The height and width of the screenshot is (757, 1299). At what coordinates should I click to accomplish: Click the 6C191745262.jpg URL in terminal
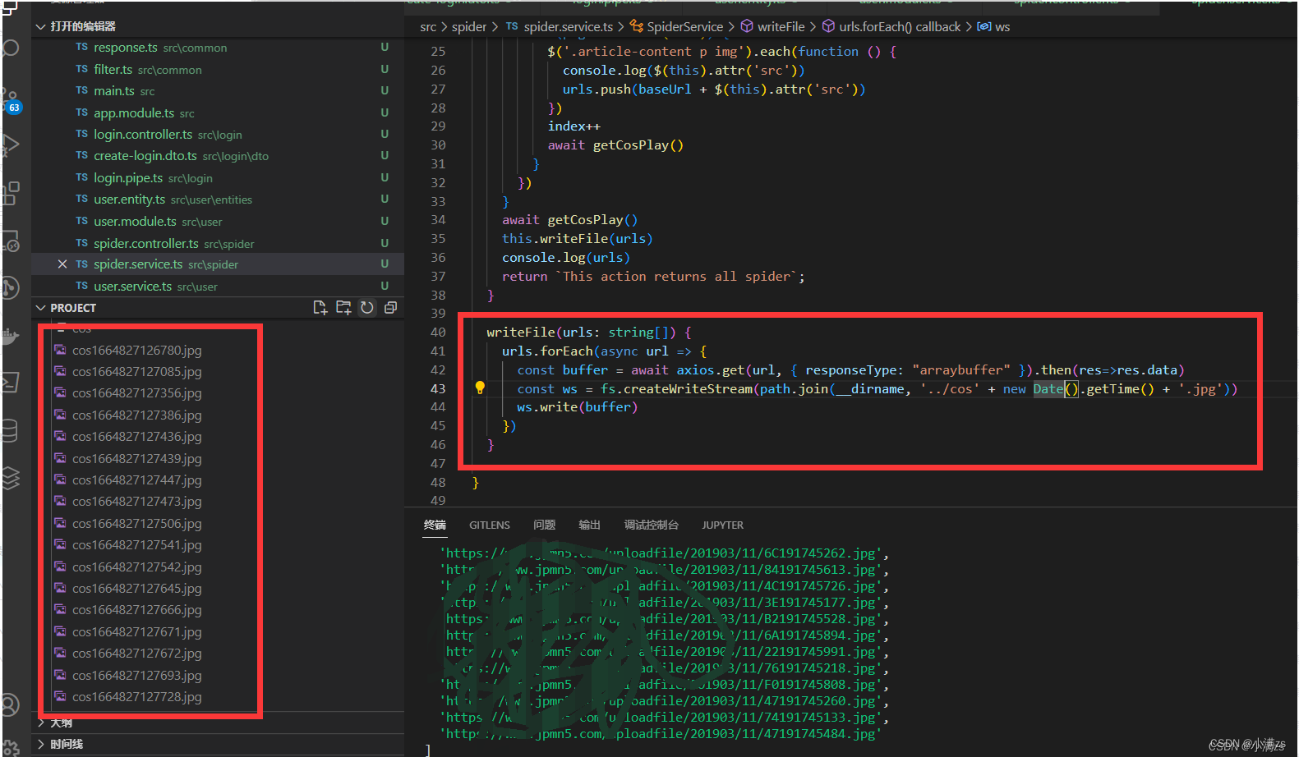[662, 553]
